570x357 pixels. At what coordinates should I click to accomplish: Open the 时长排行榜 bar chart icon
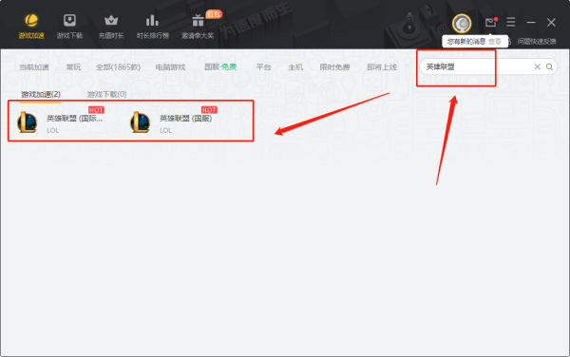[x=152, y=20]
